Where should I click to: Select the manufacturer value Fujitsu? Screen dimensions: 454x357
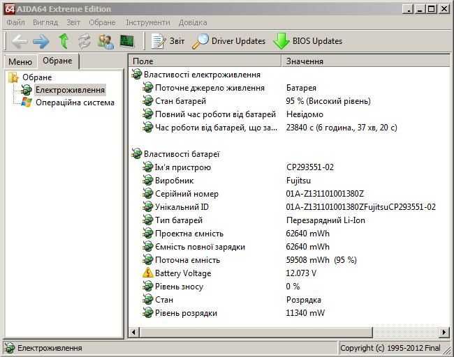(x=298, y=181)
